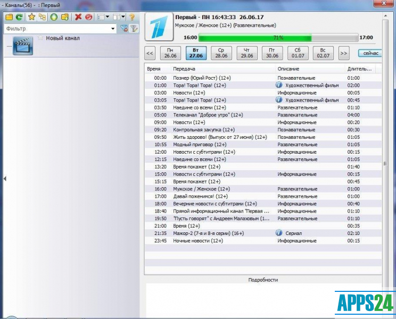396x319 pixels.
Task: Open the list view mode dropdown arrow
Action: click(108, 17)
